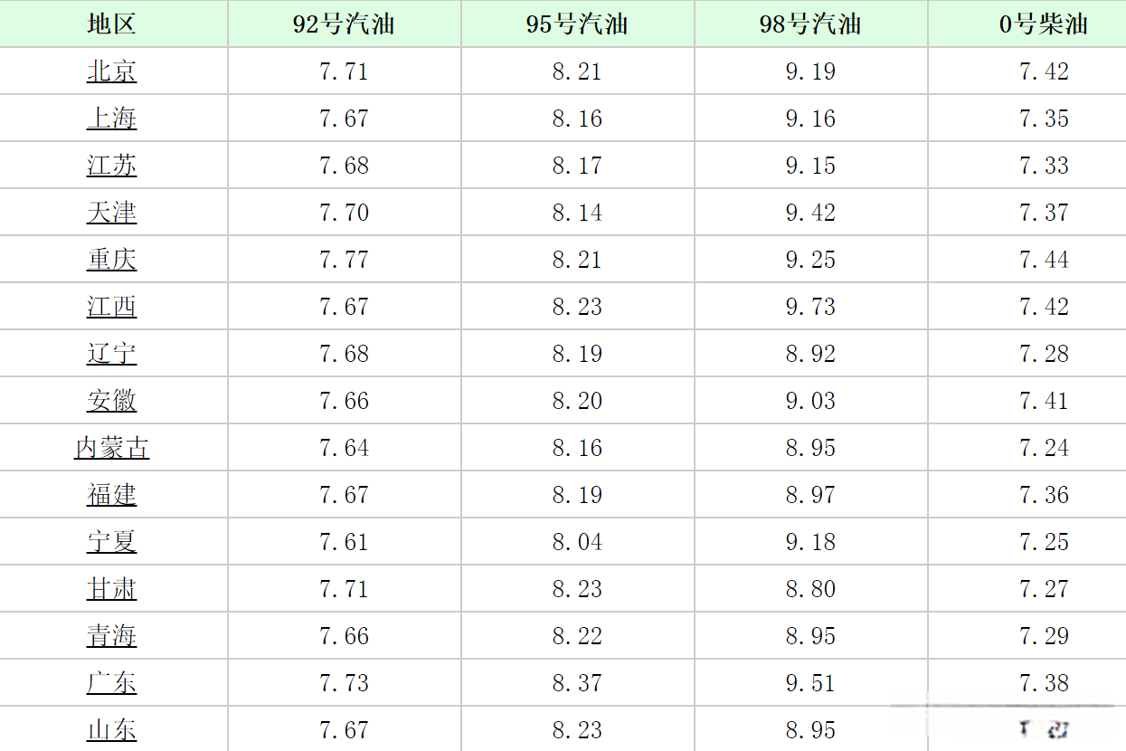Image resolution: width=1126 pixels, height=751 pixels.
Task: Open the 广东 region link
Action: (x=112, y=683)
